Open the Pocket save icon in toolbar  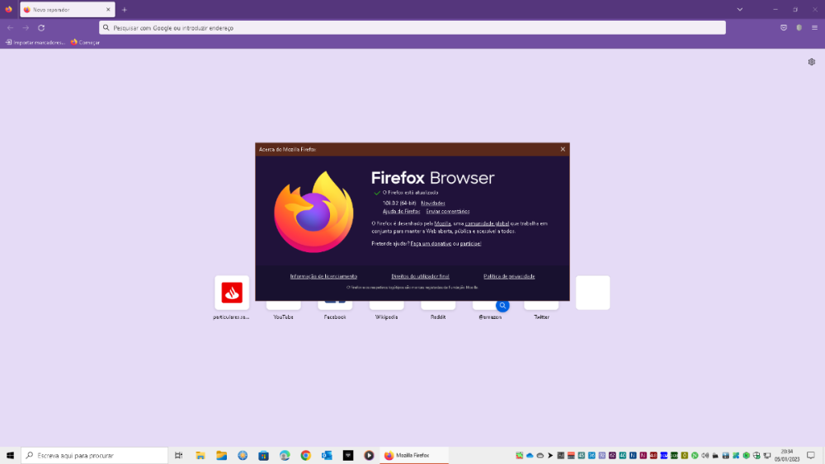click(784, 28)
